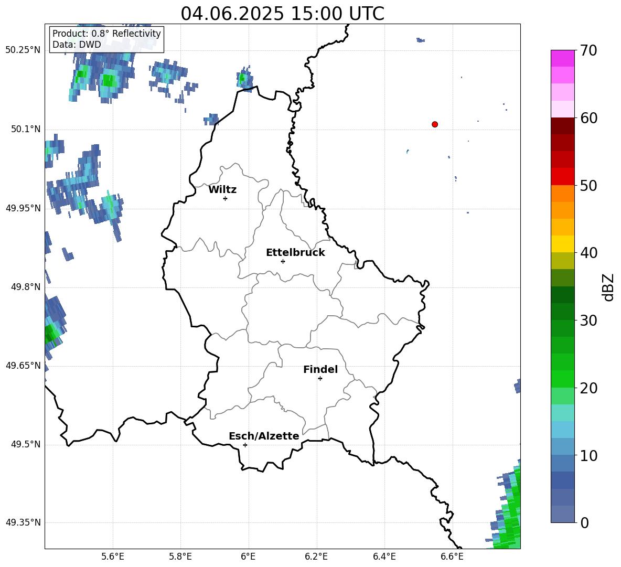Screen dimensions: 621x567
Task: Click the colorbar tick value 20
Action: click(588, 388)
